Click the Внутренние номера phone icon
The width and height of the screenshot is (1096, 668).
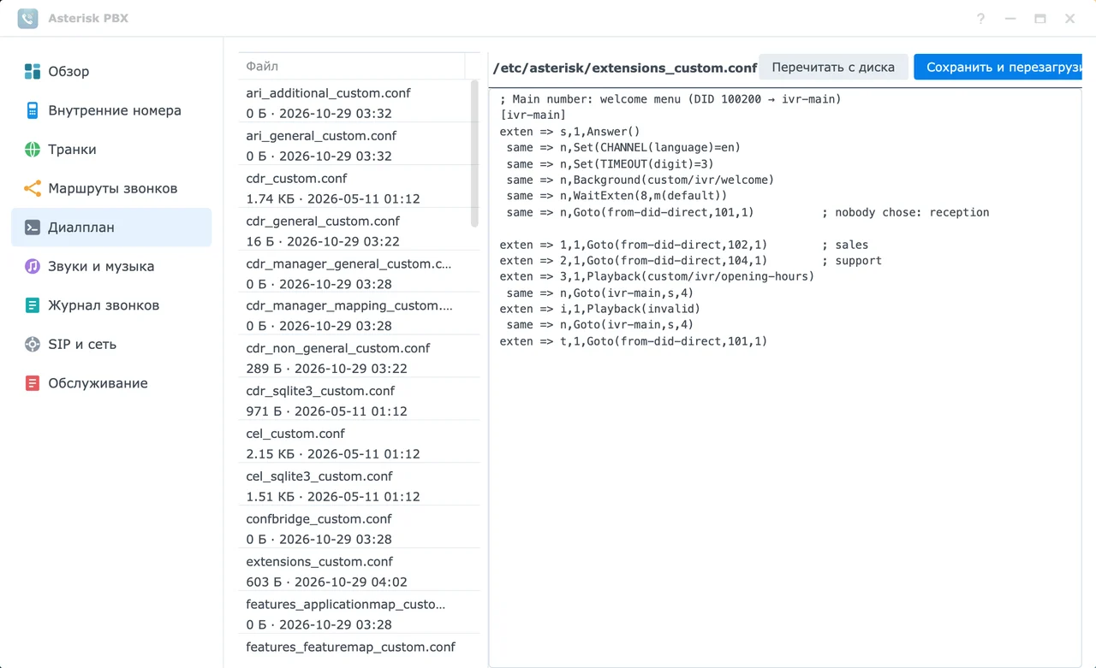tap(33, 110)
